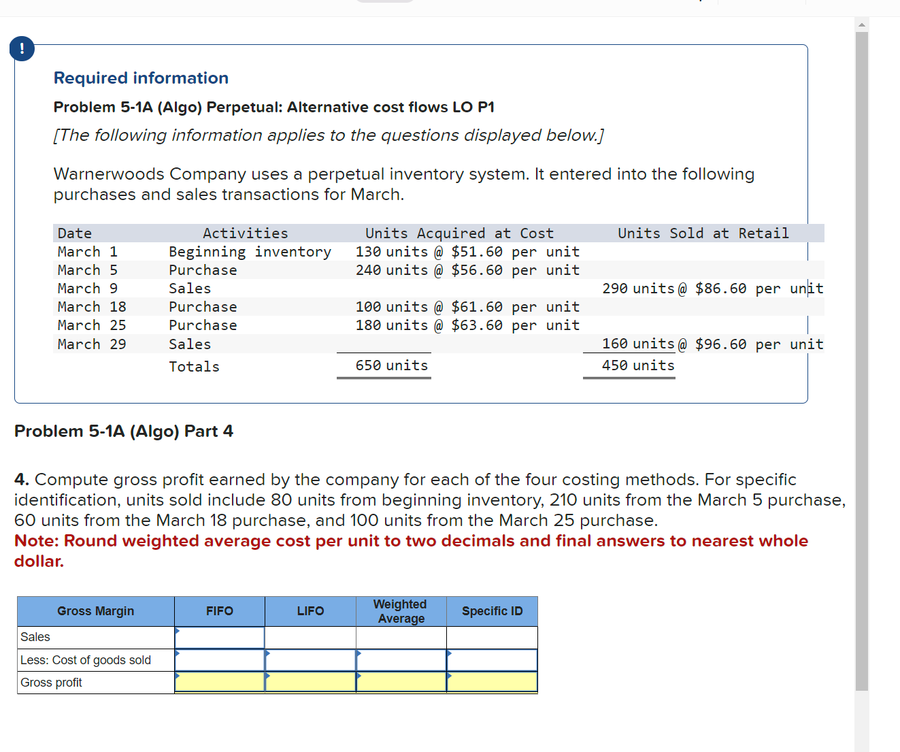Open the marker in FIFO gross profit cell
Screen dimensions: 900x752
(x=178, y=678)
